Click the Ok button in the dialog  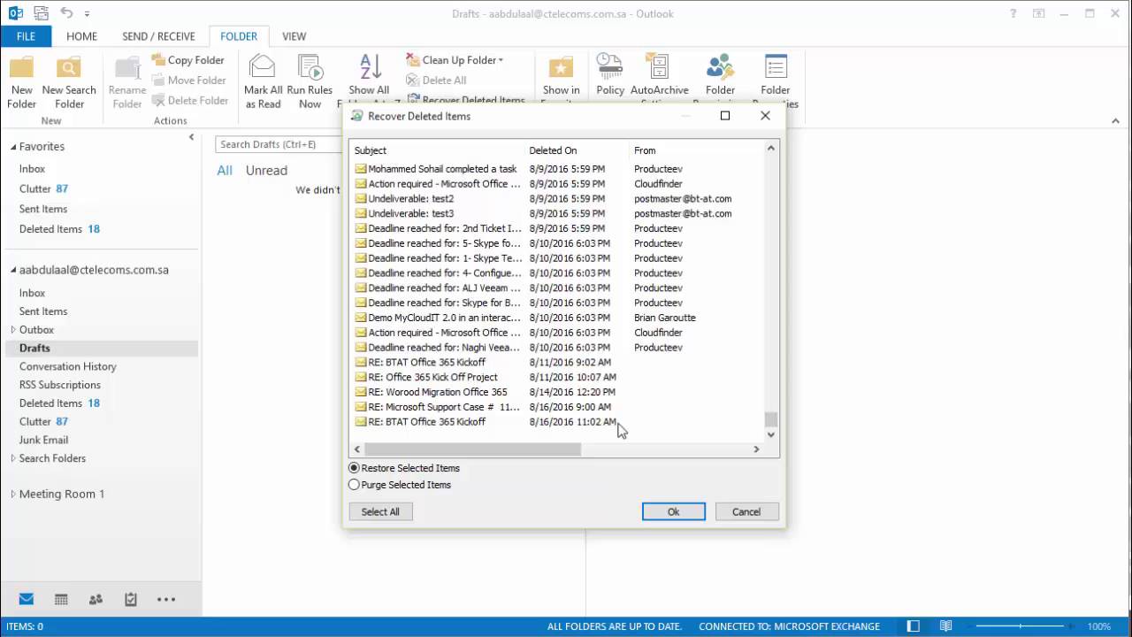674,511
